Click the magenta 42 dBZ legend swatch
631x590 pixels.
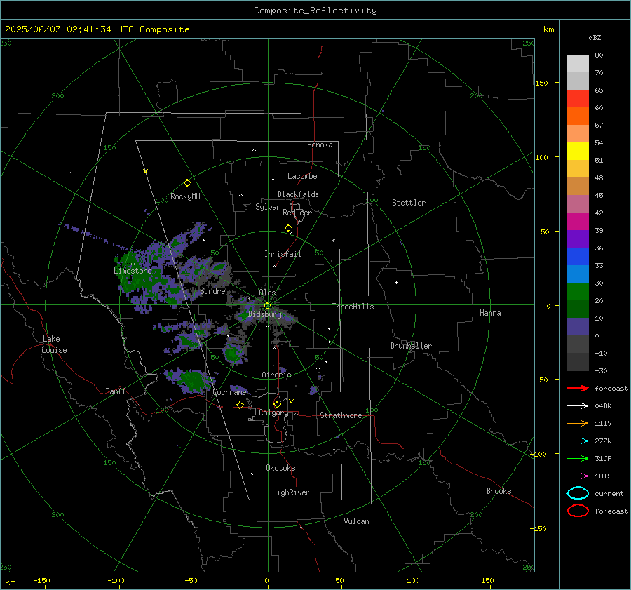tap(578, 222)
